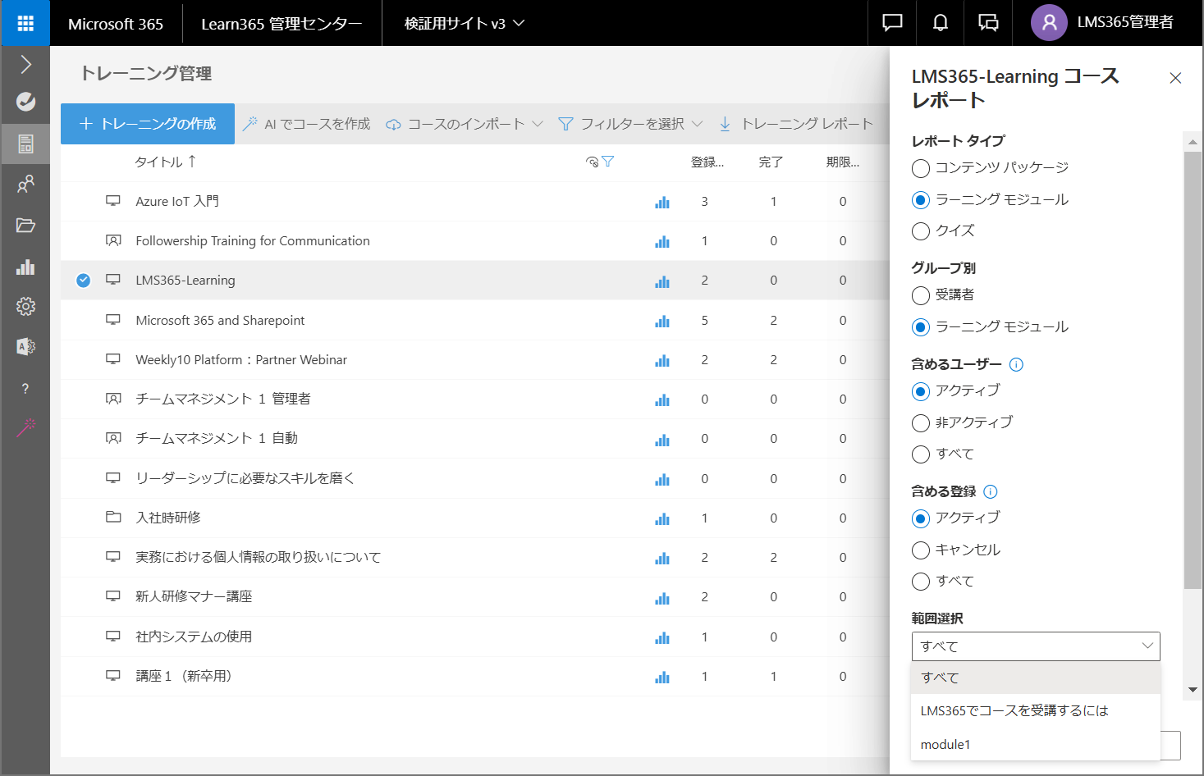Open the notifications bell icon
This screenshot has width=1204, height=776.
pyautogui.click(x=941, y=23)
